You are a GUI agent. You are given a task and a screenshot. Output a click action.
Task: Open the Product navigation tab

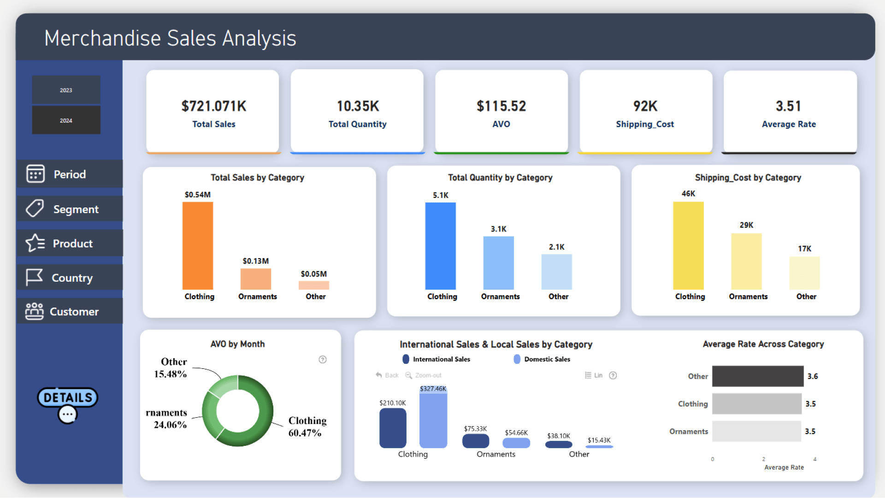point(70,243)
